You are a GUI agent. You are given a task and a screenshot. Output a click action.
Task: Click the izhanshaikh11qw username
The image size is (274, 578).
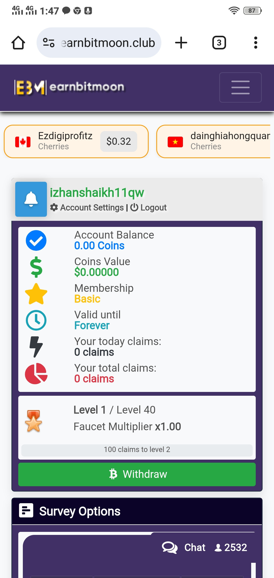97,193
